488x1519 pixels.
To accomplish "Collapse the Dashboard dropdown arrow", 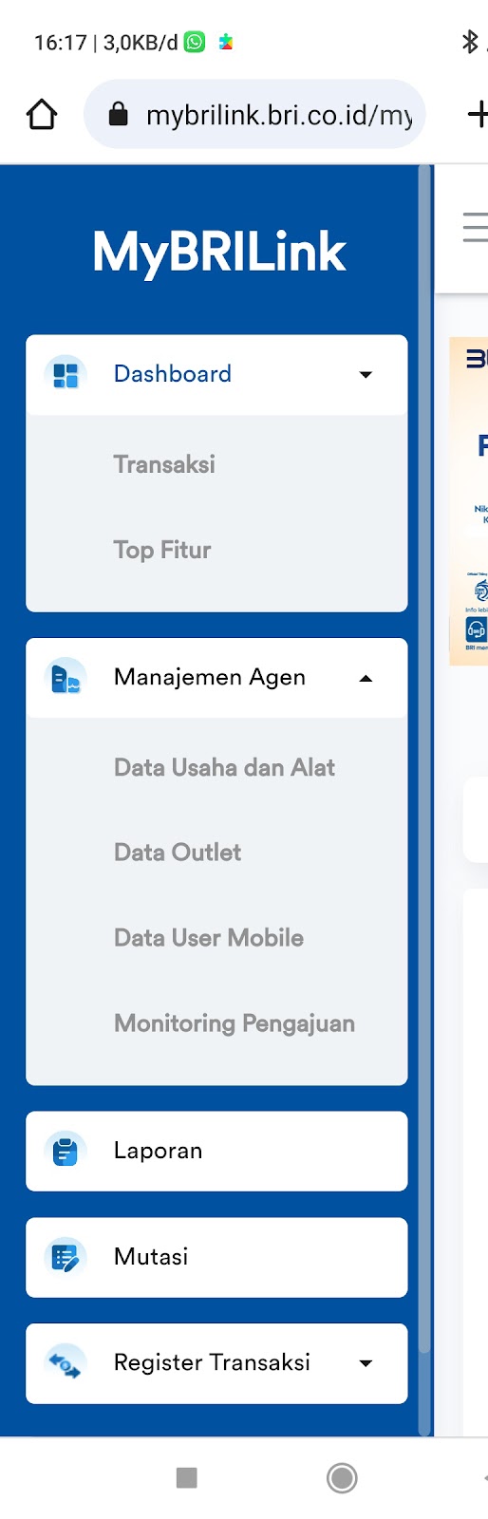I will 366,375.
